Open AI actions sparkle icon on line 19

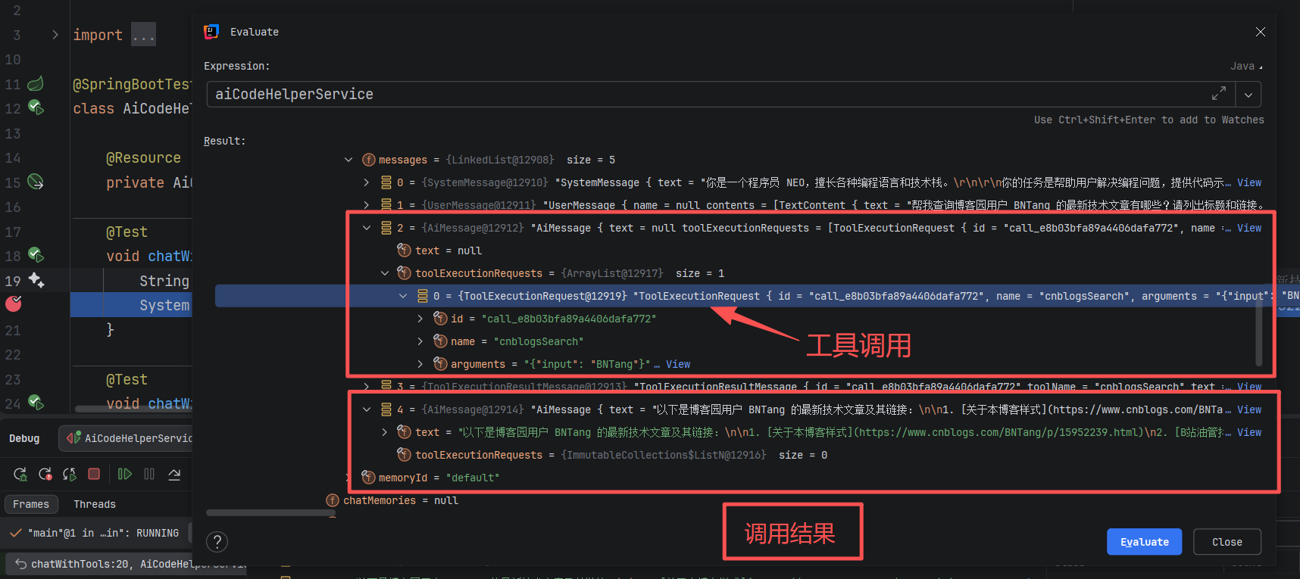tap(36, 280)
